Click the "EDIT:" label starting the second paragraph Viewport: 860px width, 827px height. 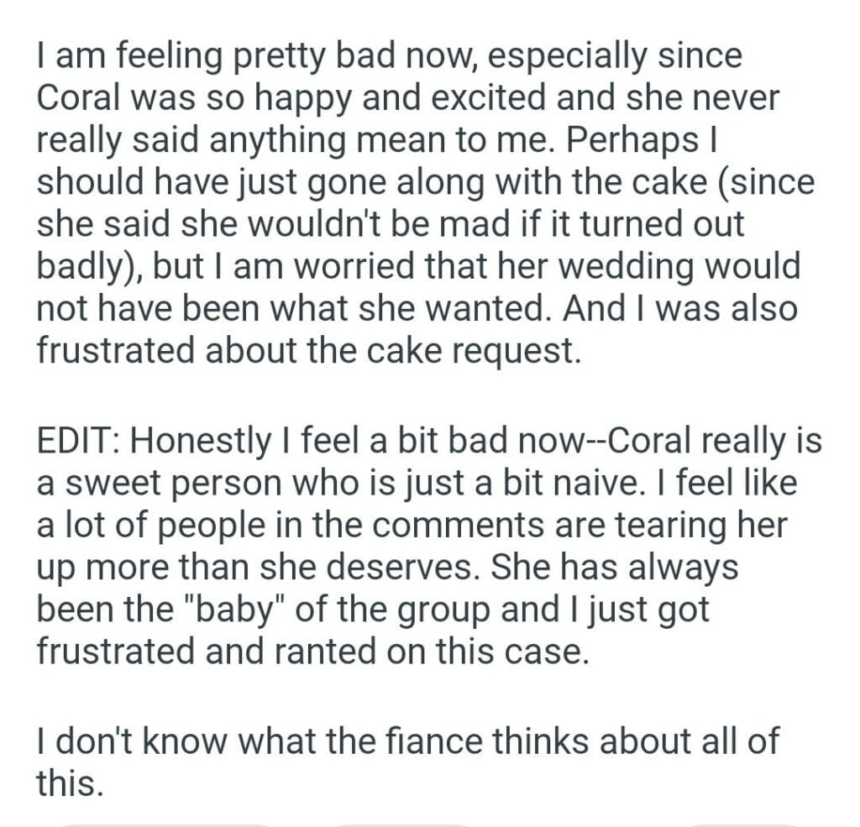78,440
